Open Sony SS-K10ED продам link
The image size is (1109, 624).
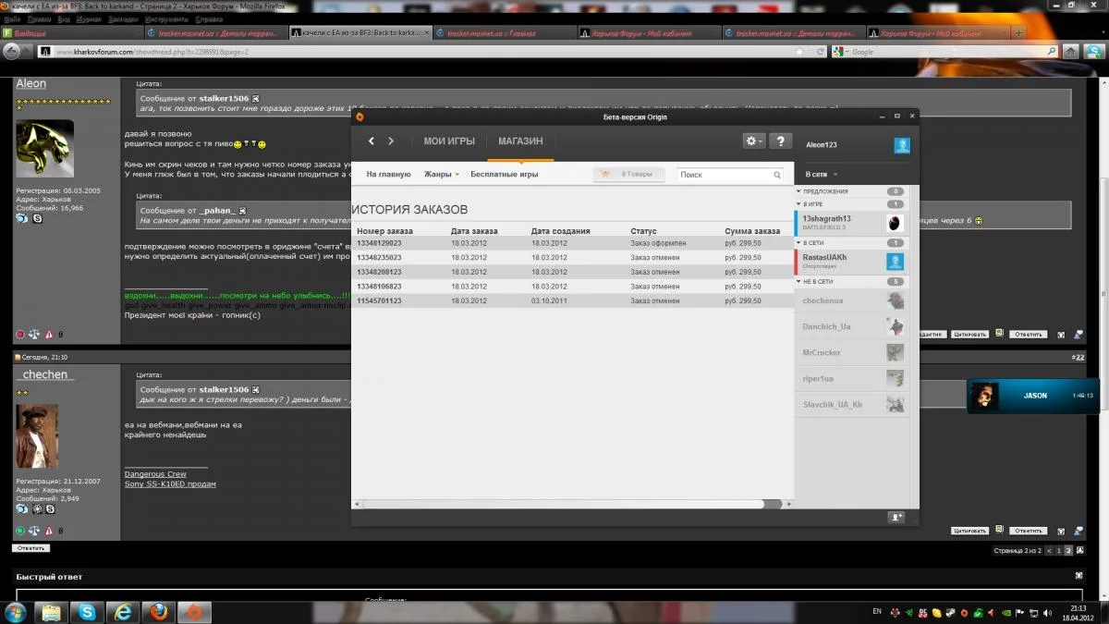pos(170,483)
